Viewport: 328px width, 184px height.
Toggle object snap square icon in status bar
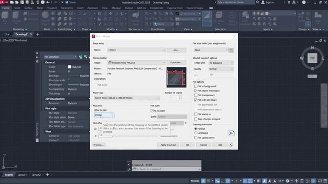pyautogui.click(x=250, y=181)
